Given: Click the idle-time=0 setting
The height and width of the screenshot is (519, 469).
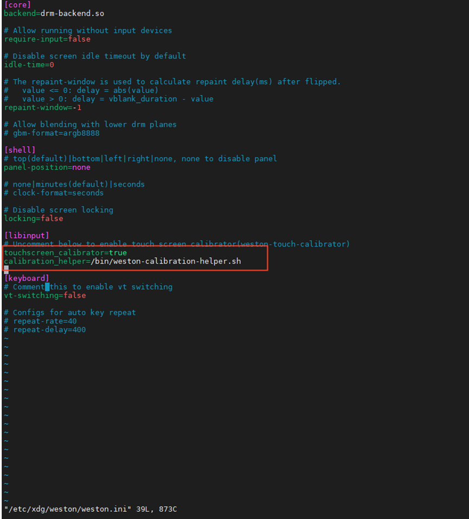Looking at the screenshot, I should point(29,65).
